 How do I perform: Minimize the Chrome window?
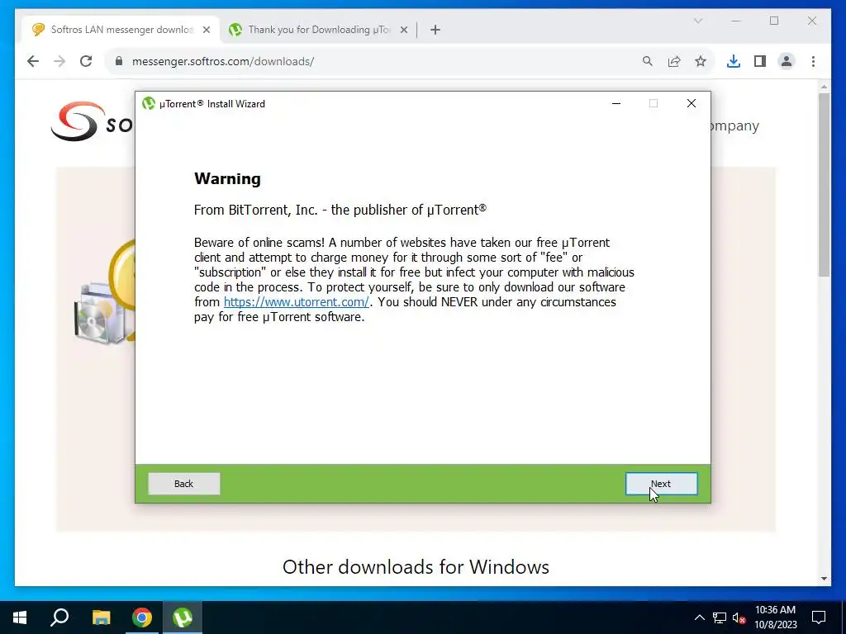tap(736, 21)
